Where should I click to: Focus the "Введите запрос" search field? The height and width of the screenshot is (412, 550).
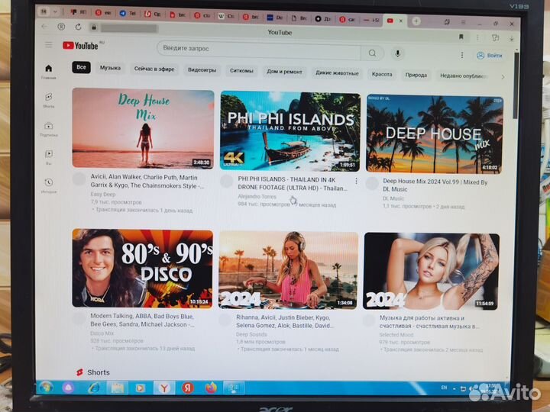pos(260,50)
